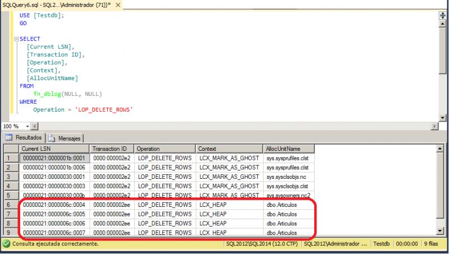Click the green query success status icon

pyautogui.click(x=7, y=244)
